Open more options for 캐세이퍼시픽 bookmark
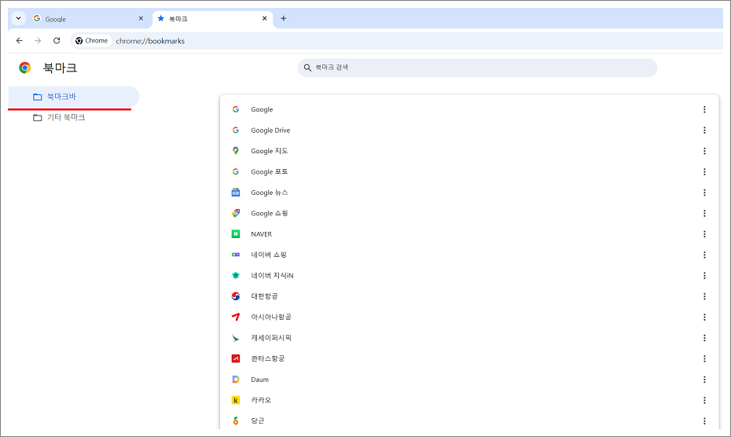This screenshot has width=731, height=437. (704, 338)
